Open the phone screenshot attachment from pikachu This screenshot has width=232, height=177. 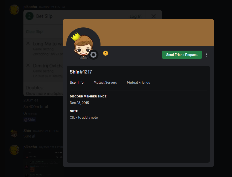point(44,164)
